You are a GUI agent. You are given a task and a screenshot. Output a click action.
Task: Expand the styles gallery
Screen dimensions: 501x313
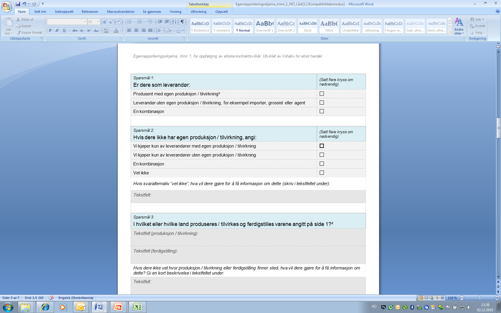(x=450, y=32)
